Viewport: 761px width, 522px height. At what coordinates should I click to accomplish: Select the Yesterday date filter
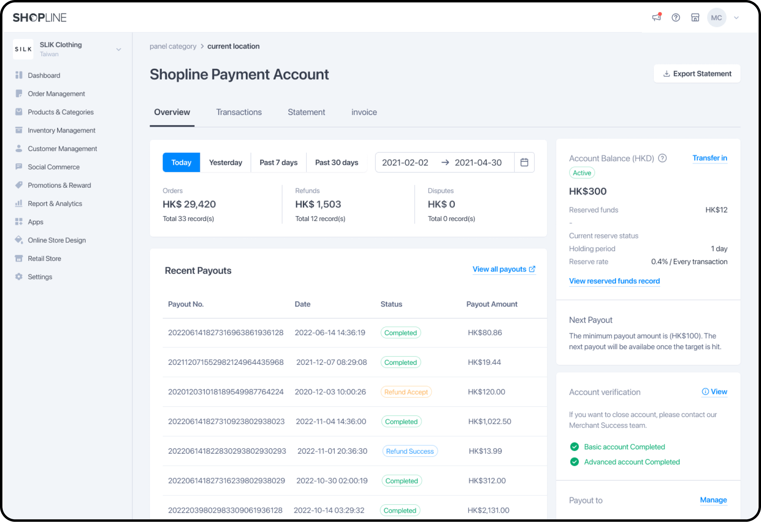click(x=226, y=162)
